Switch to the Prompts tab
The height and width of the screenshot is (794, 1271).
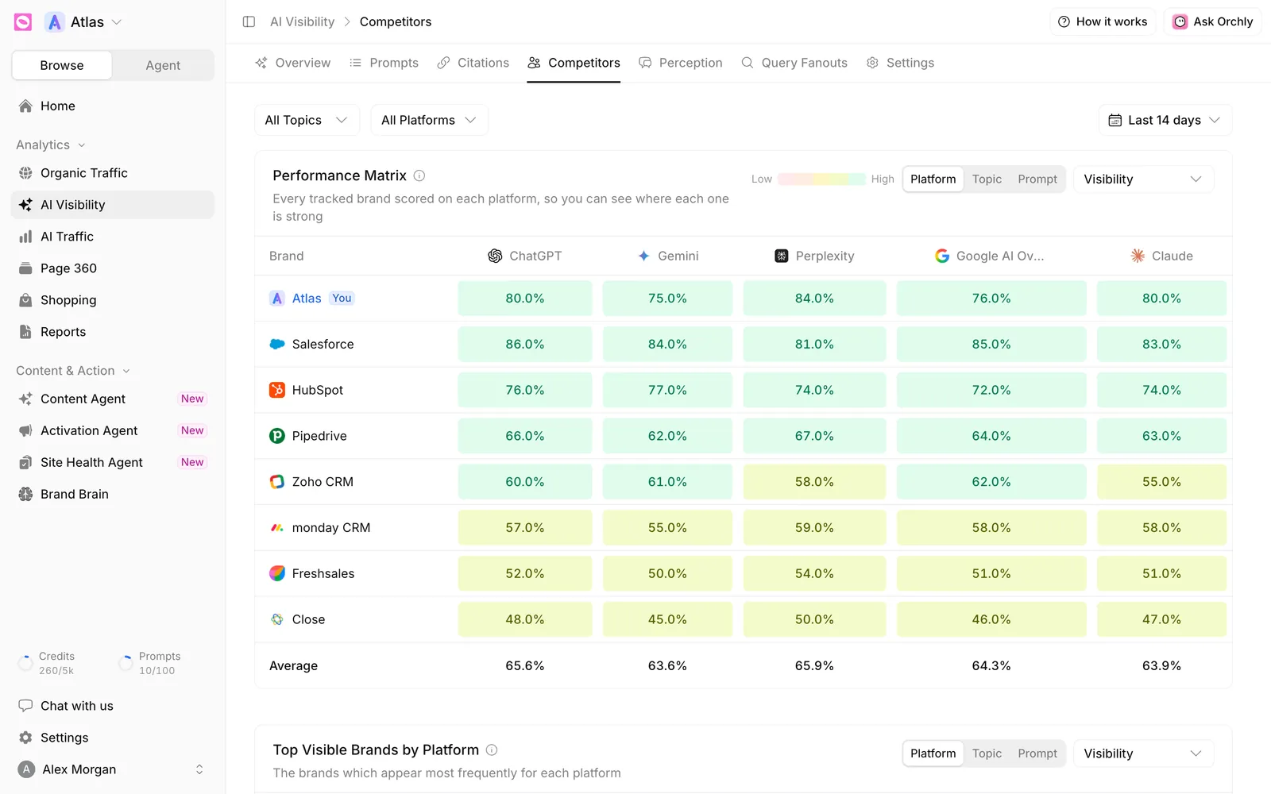(x=384, y=63)
